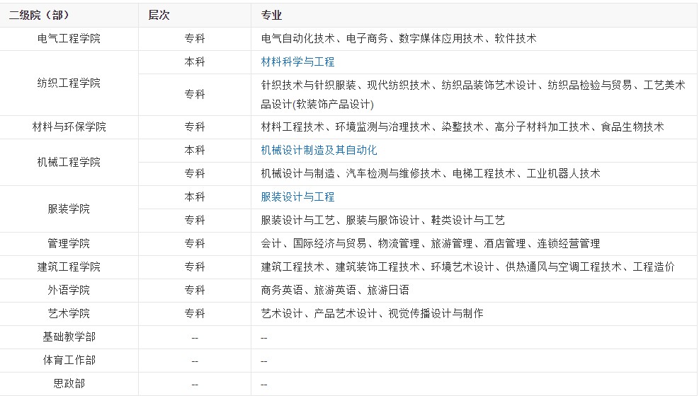Select the 思政部 cell
This screenshot has width=699, height=398.
(69, 384)
